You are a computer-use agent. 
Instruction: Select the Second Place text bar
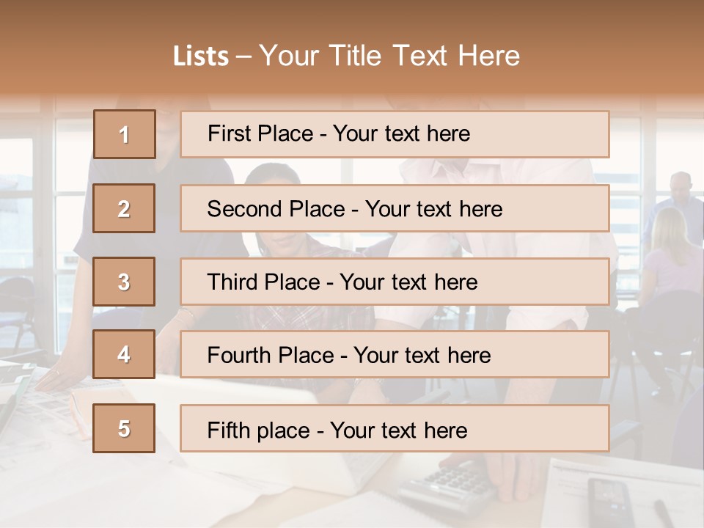tap(395, 208)
